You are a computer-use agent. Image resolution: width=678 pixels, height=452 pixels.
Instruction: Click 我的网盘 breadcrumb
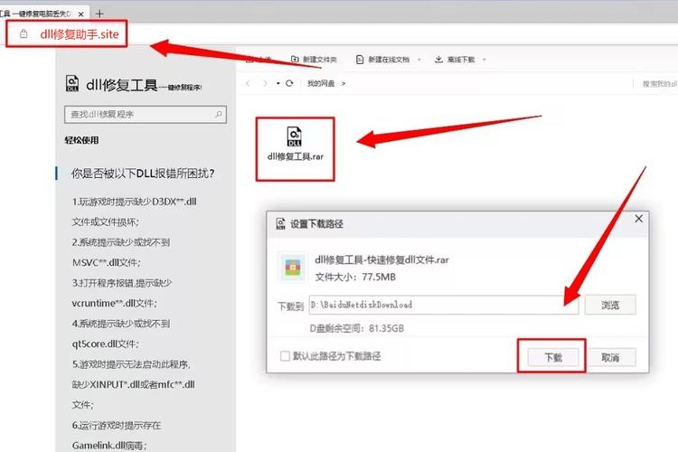(321, 83)
